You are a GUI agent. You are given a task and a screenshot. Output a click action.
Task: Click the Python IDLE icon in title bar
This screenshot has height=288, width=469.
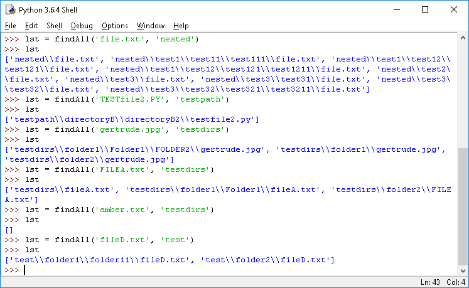click(x=11, y=9)
